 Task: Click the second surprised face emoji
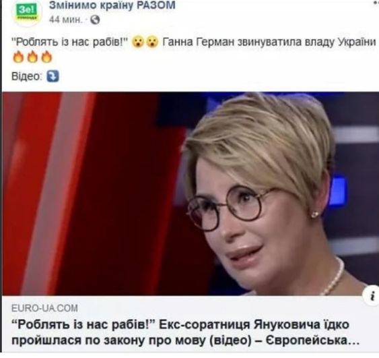(x=152, y=42)
